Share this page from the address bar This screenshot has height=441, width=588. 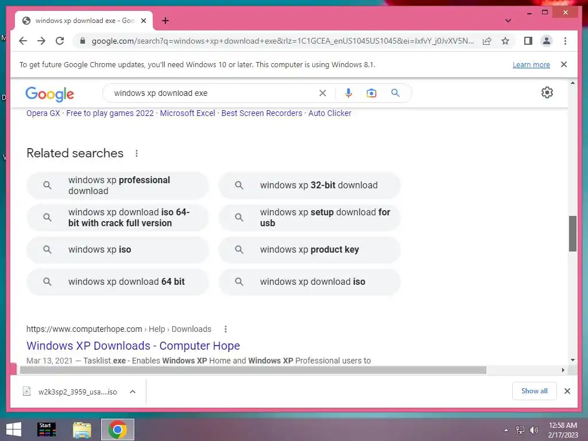point(487,41)
